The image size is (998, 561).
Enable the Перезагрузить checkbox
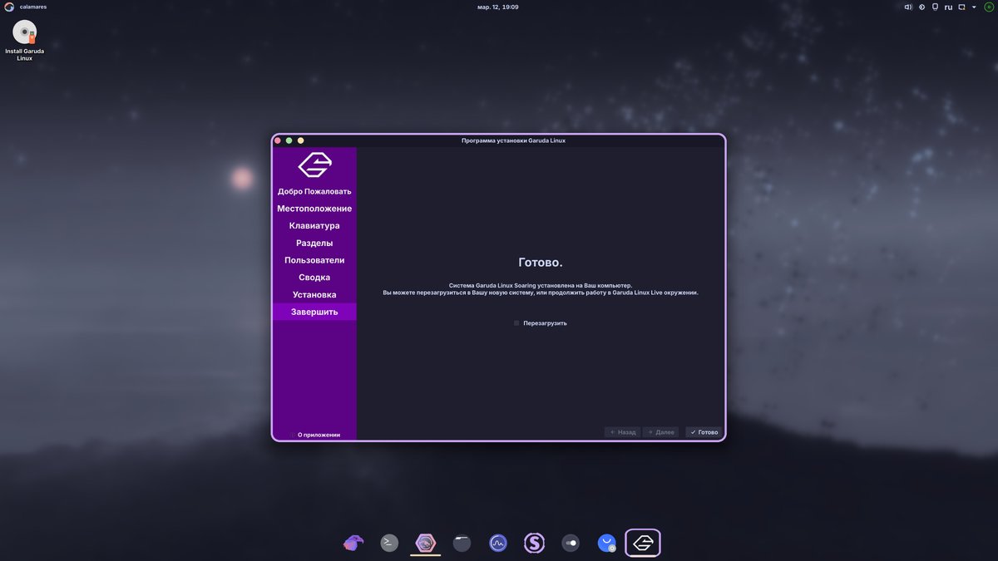point(516,323)
